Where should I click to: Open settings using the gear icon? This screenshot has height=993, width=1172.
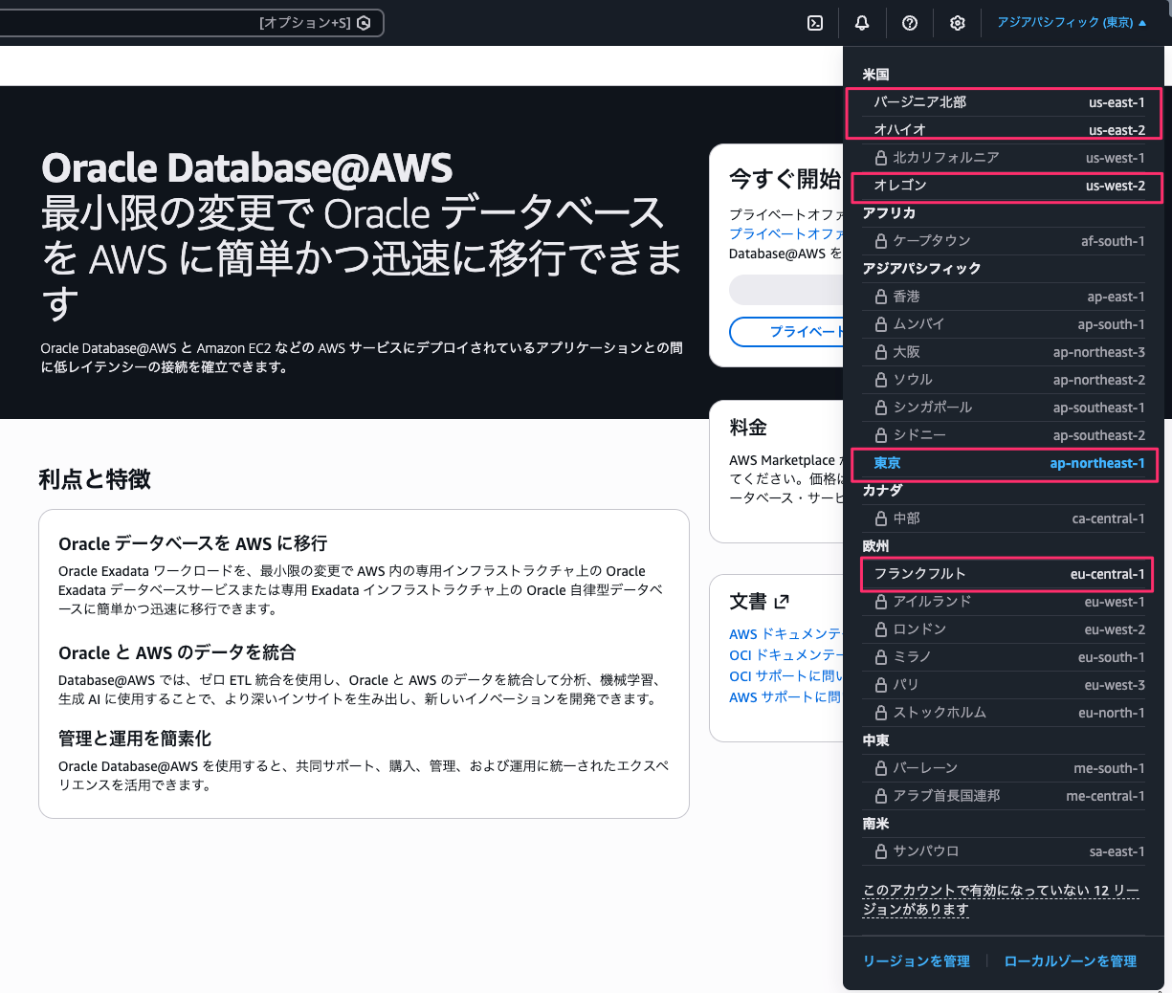click(x=957, y=22)
